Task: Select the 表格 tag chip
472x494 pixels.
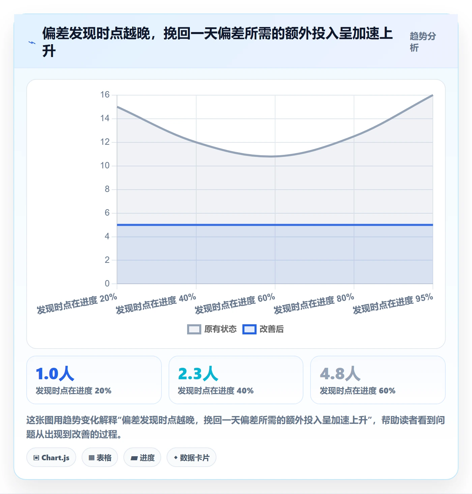Action: (100, 458)
